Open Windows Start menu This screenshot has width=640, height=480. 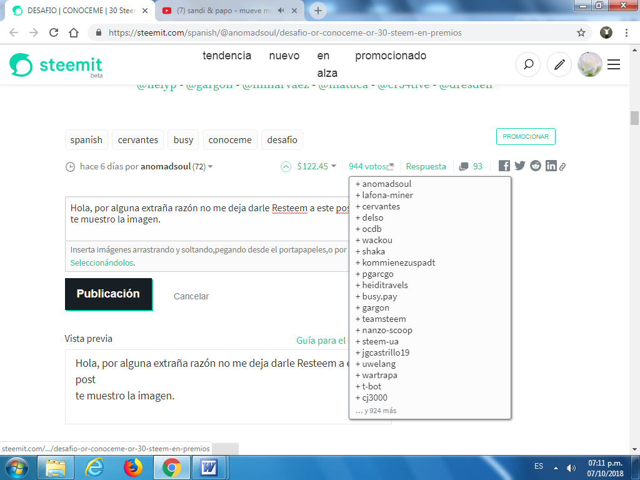pos(16,467)
